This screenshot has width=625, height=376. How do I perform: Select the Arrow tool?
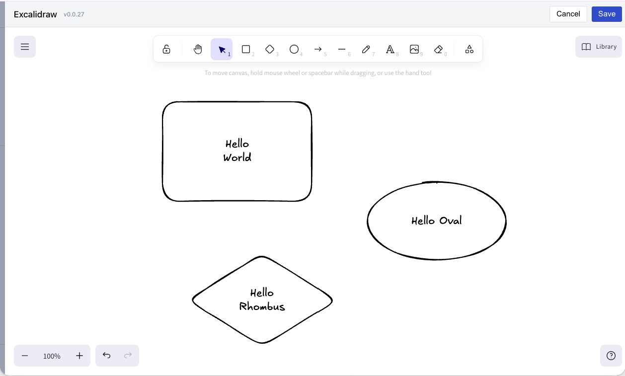(318, 49)
